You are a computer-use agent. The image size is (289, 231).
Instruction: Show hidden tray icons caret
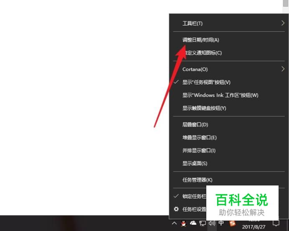coord(174,223)
